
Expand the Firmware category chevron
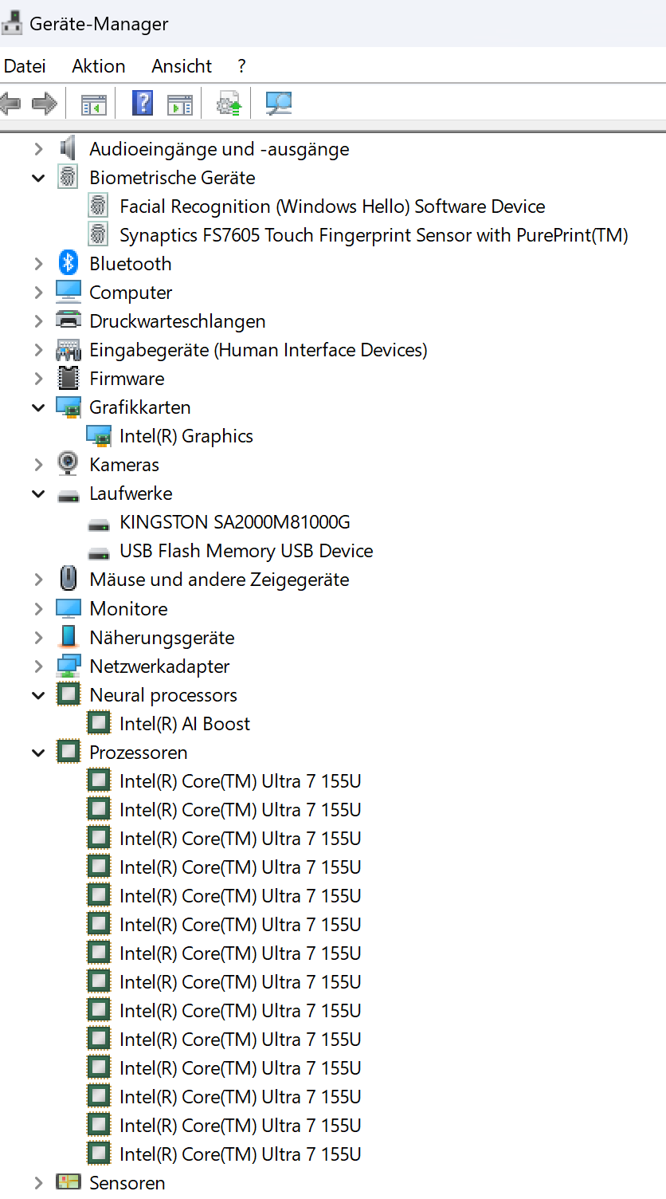(x=38, y=378)
